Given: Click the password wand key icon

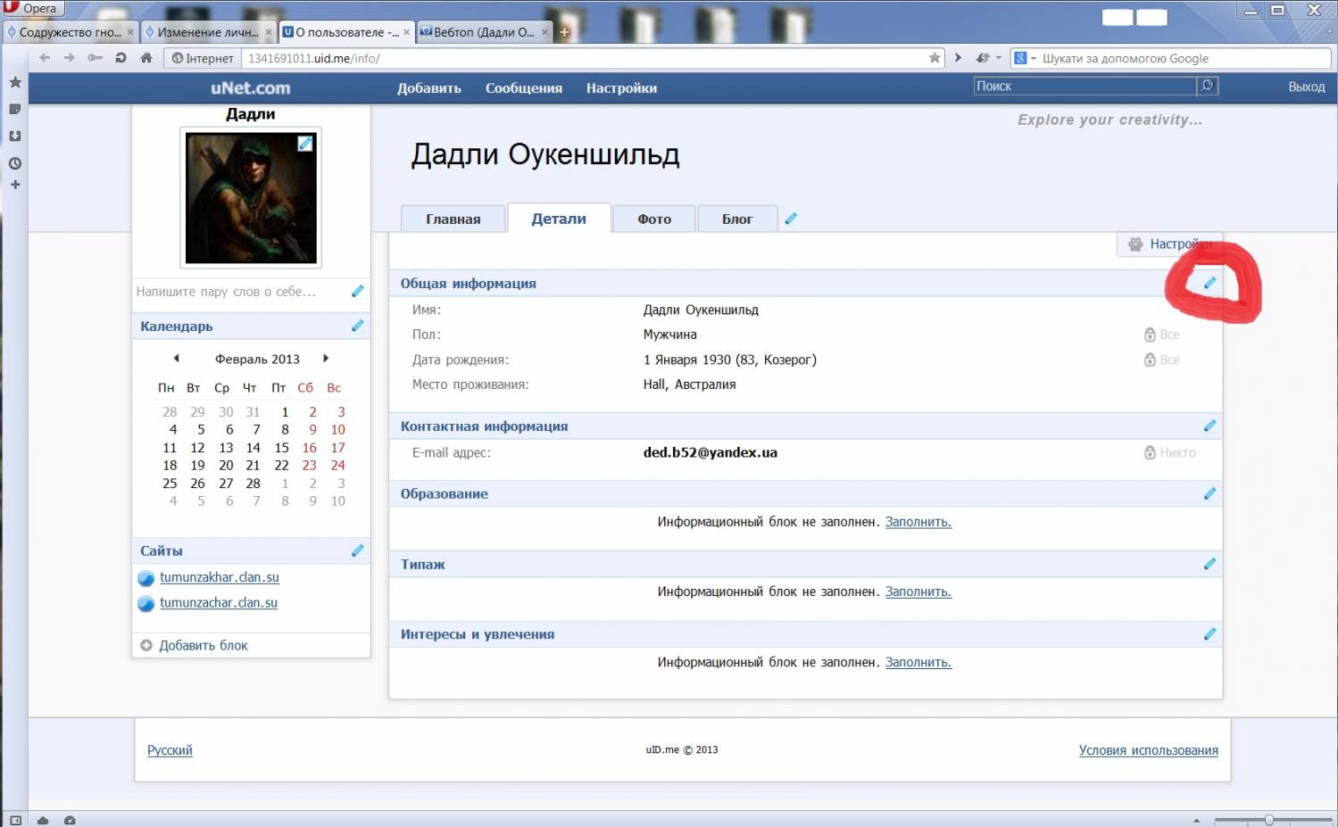Looking at the screenshot, I should 95,58.
